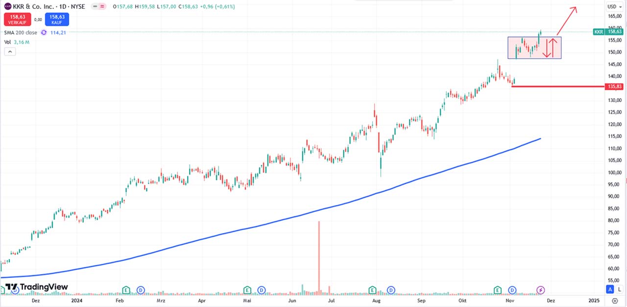The image size is (627, 307).
Task: Open the dividend marker at Nov
Action: coord(512,290)
